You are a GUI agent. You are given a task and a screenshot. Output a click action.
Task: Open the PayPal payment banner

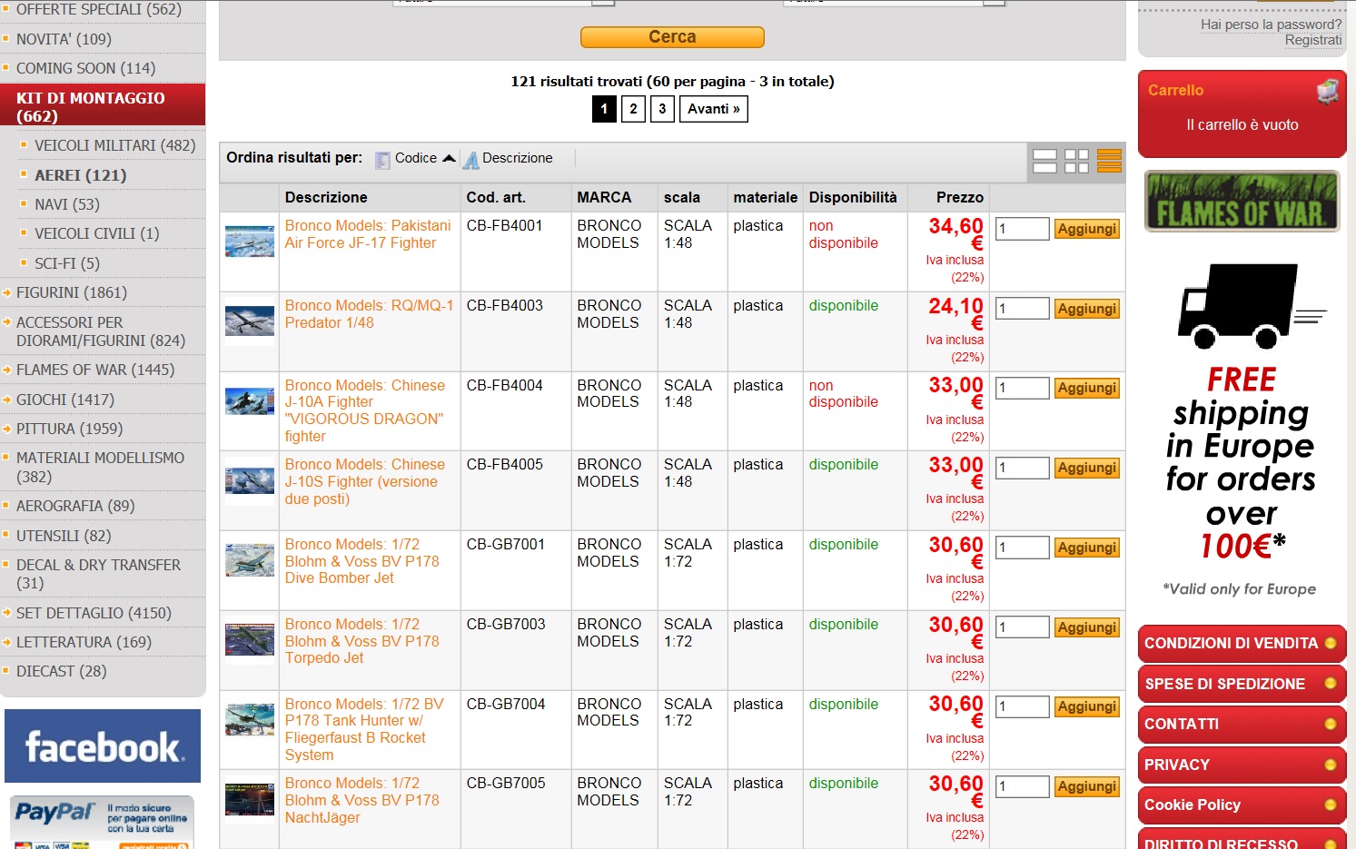(x=103, y=822)
